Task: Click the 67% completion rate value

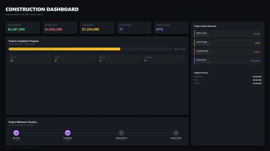Action: pyautogui.click(x=160, y=29)
